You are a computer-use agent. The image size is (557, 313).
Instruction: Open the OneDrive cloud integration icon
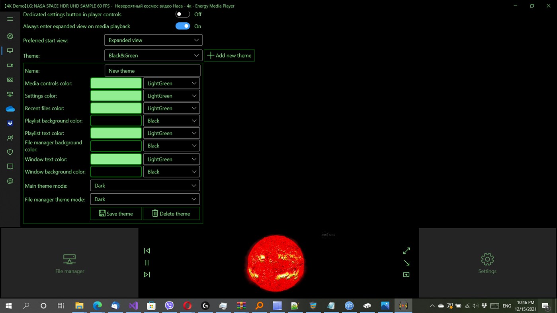pyautogui.click(x=10, y=108)
